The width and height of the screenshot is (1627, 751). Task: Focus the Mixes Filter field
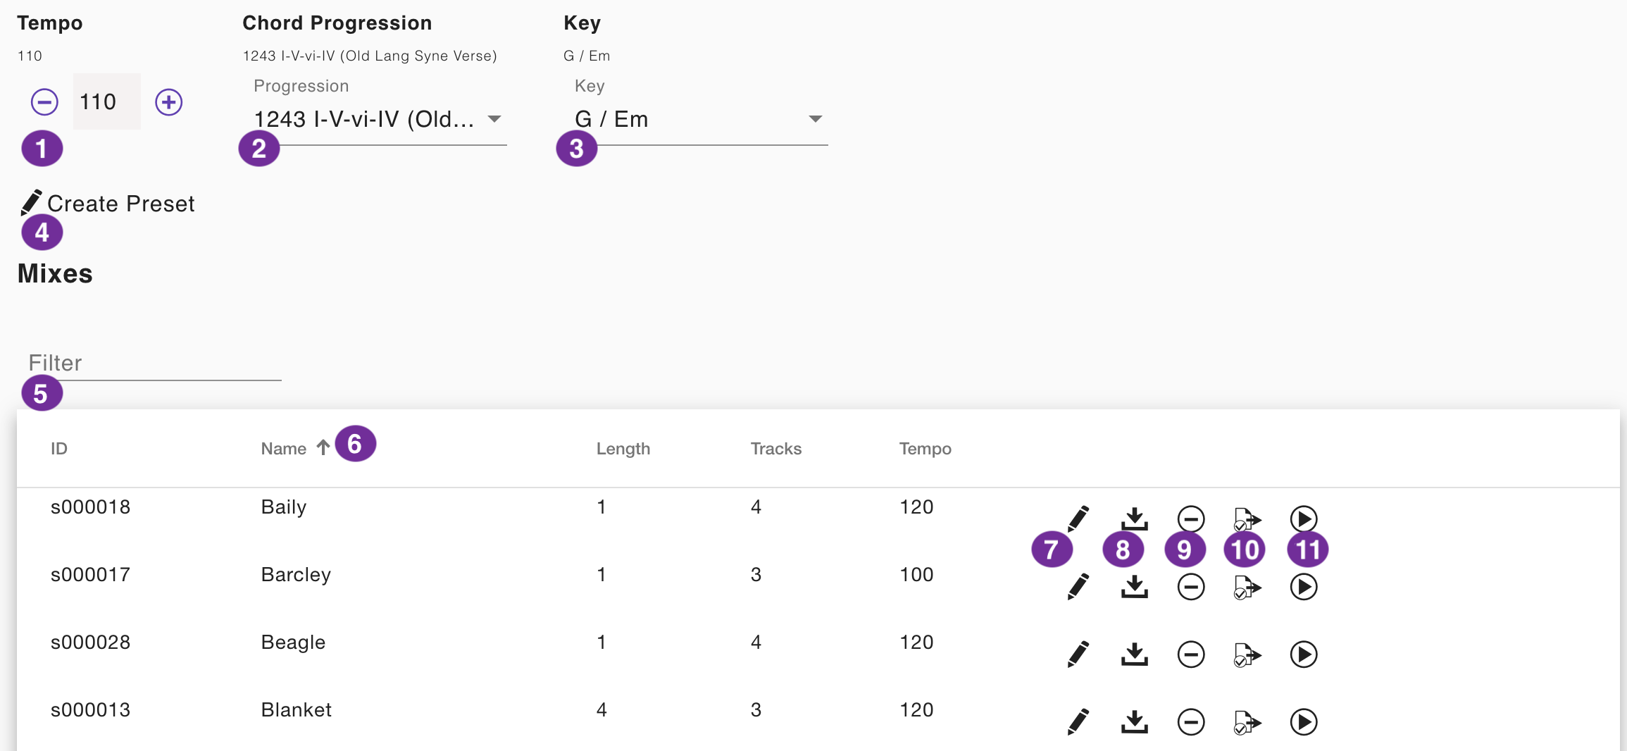tap(154, 363)
